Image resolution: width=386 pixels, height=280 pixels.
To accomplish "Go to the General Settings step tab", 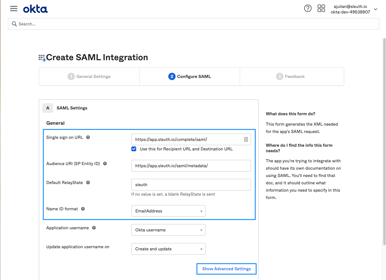I will point(89,76).
